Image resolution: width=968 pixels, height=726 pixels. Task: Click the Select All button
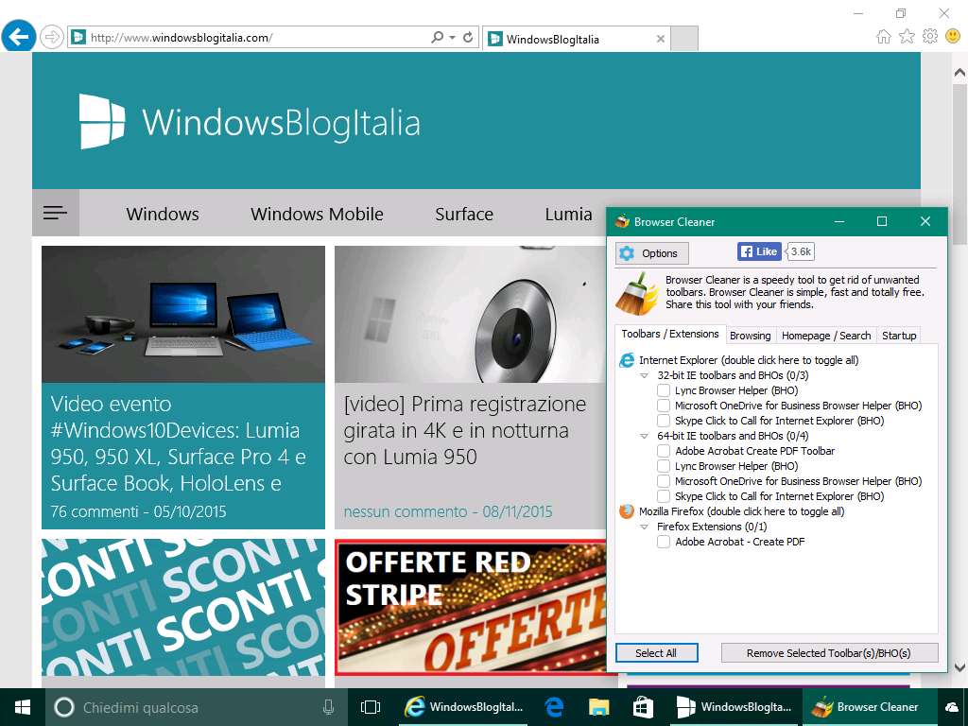click(656, 653)
